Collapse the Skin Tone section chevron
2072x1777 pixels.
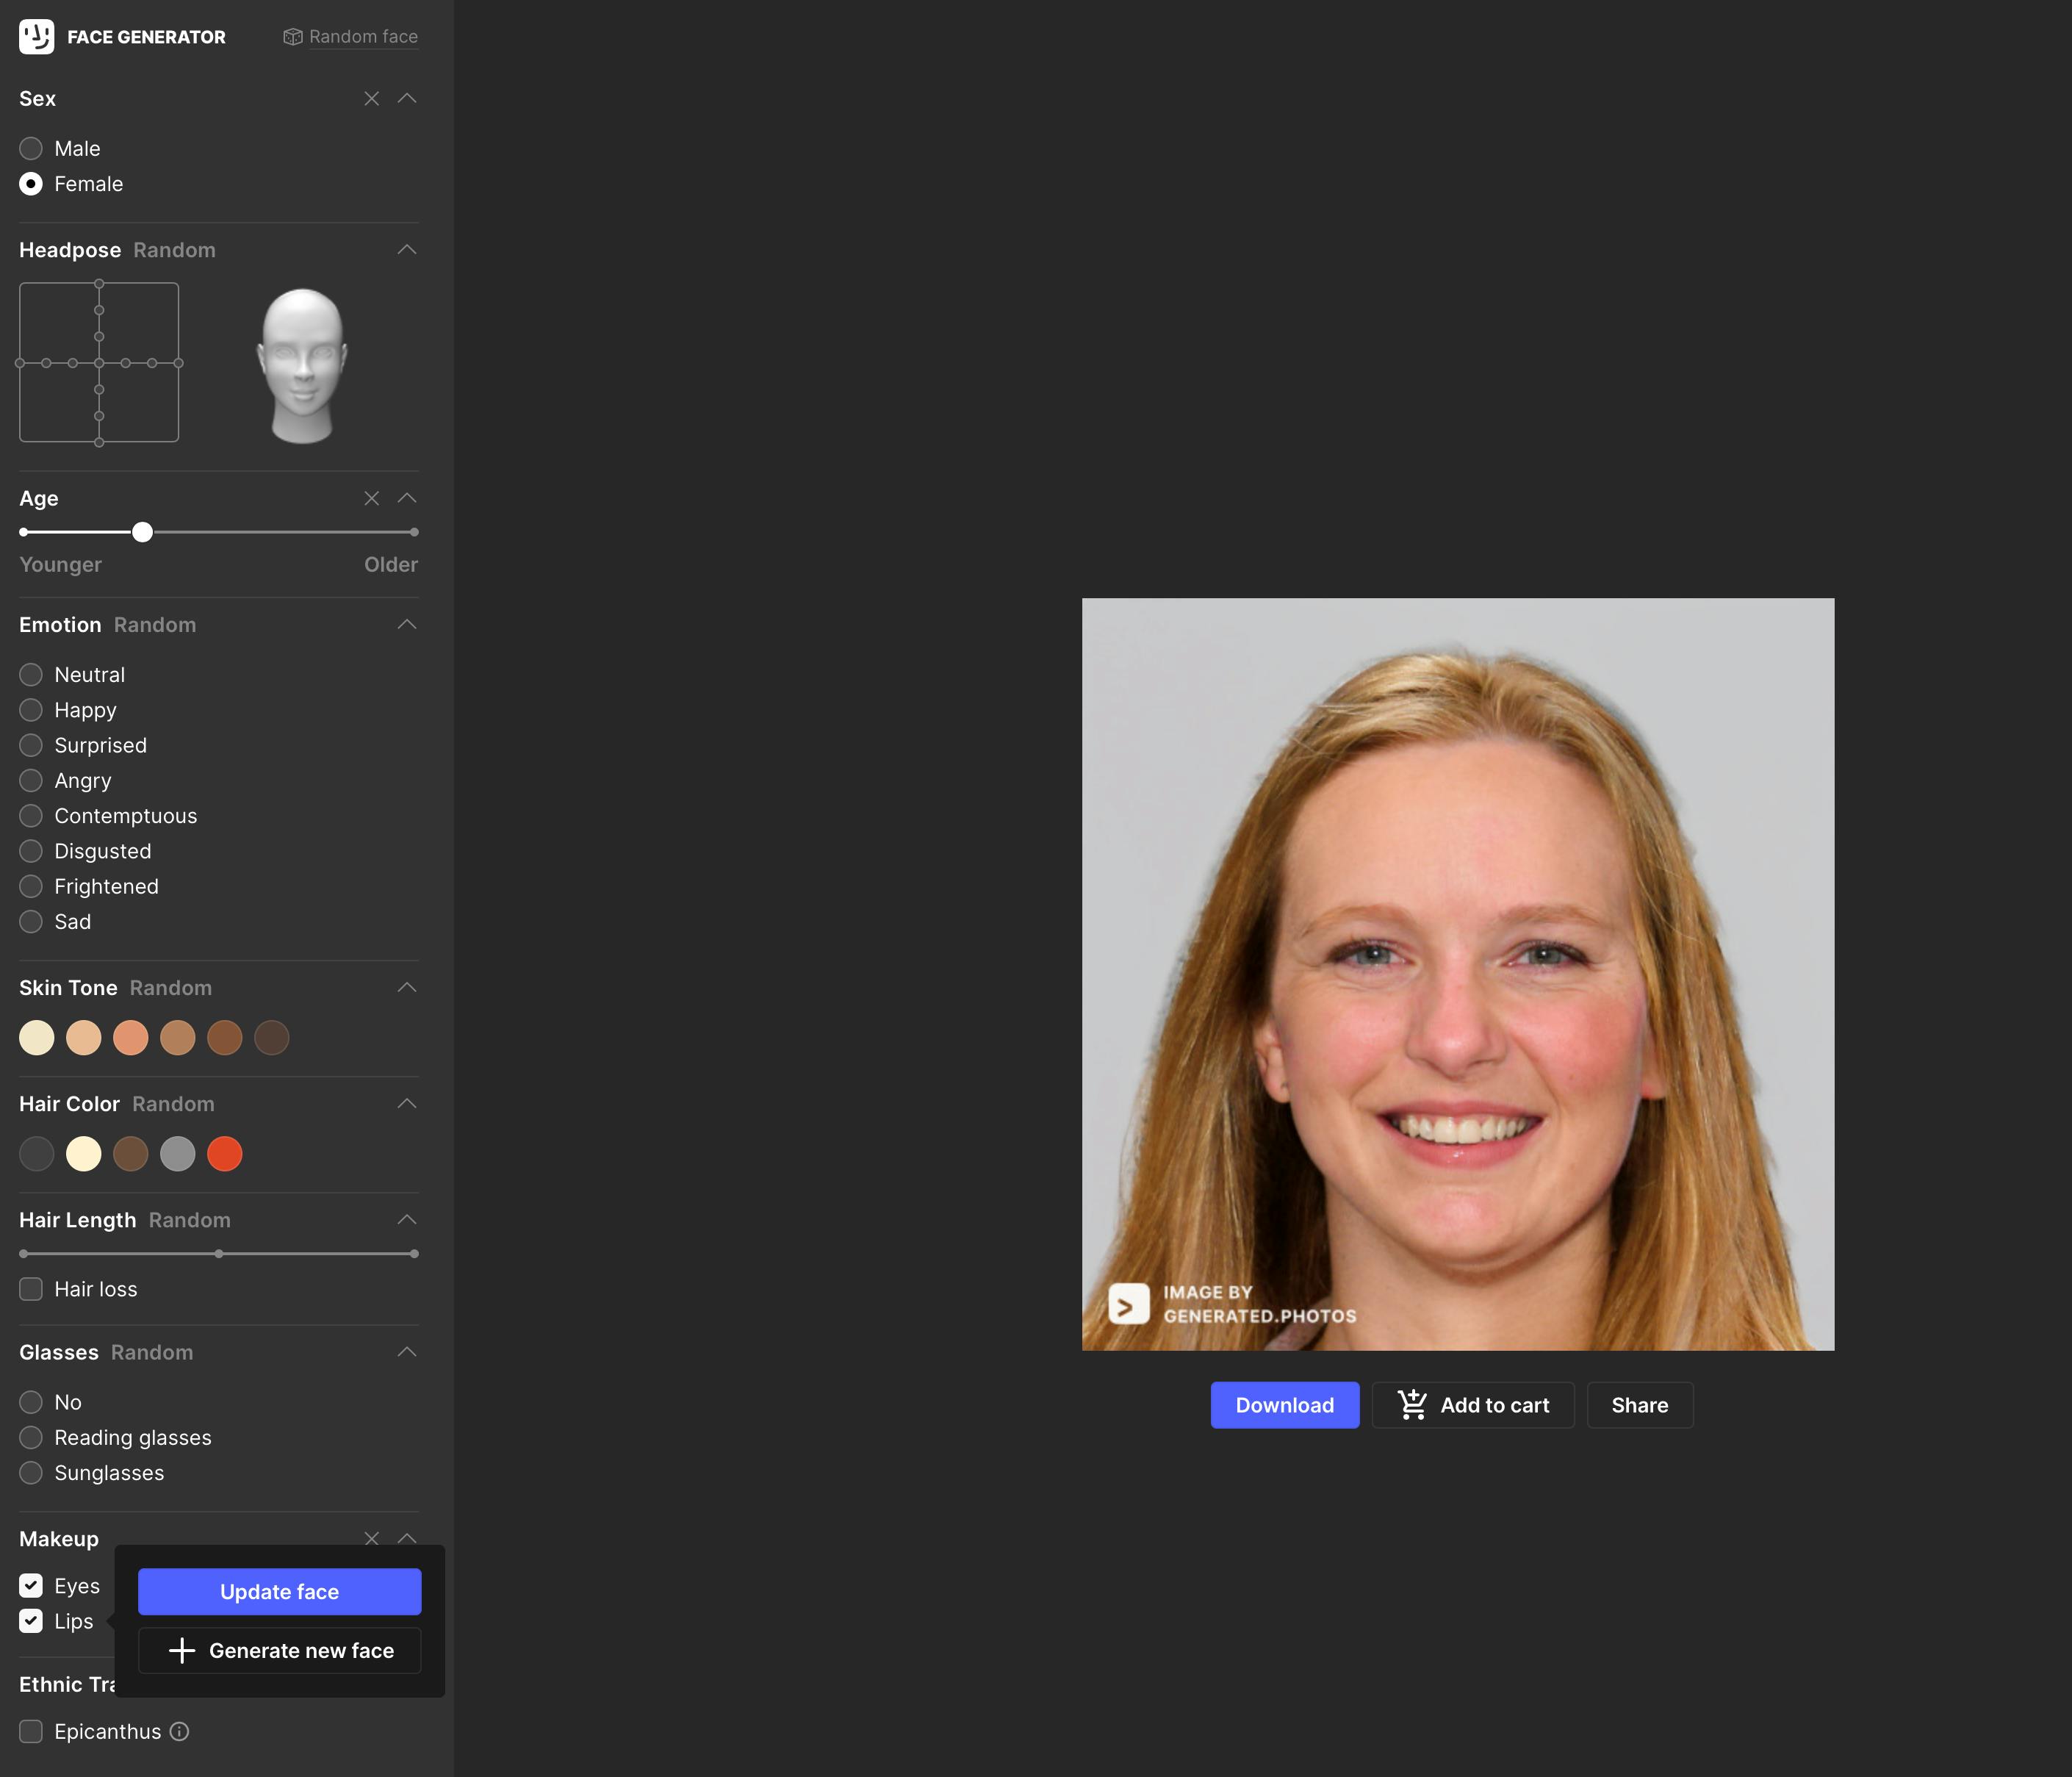tap(406, 987)
